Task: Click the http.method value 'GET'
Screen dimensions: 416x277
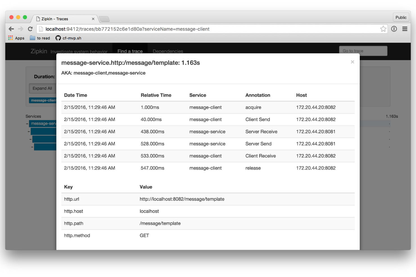Action: click(x=144, y=235)
